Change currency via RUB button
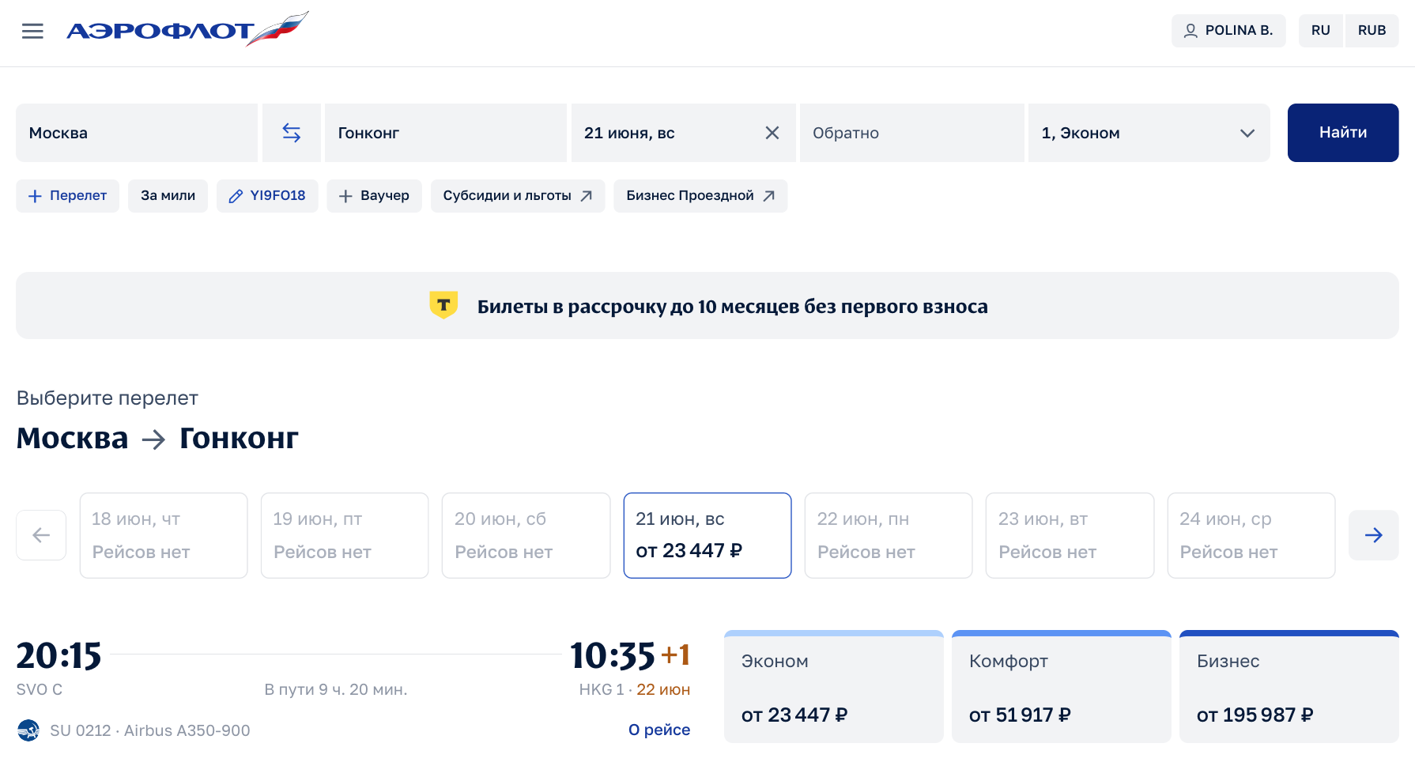The width and height of the screenshot is (1415, 762). [1372, 31]
